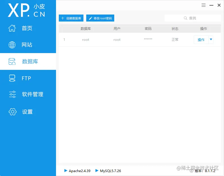
Task: Open the hamburger menu icon
Action: pyautogui.click(x=204, y=5)
